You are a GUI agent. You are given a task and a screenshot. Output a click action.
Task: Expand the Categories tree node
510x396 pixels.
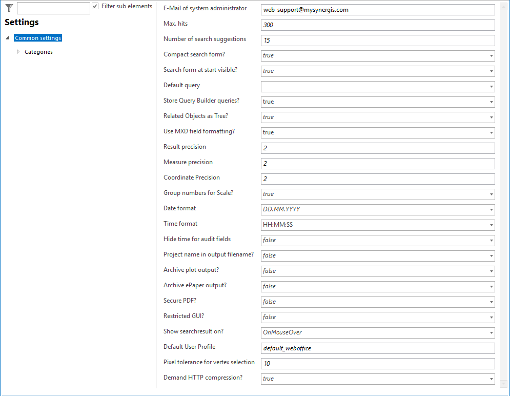pyautogui.click(x=18, y=51)
